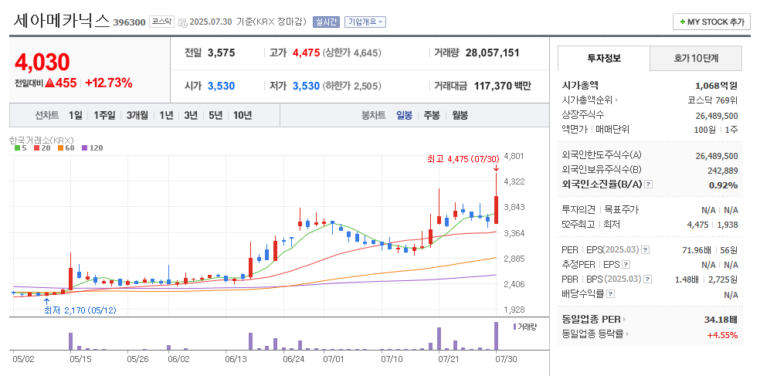Click the PER value 71.96배
The image size is (760, 376).
click(x=696, y=250)
